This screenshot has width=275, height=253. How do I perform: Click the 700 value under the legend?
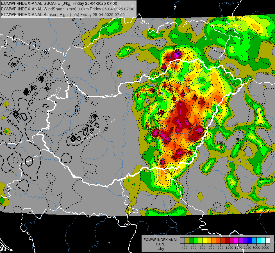212,248
